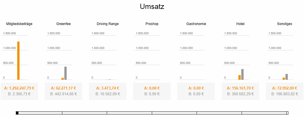The height and width of the screenshot is (118, 304).
Task: Click value B 442.014,66 € under Greenfee
Action: click(64, 94)
